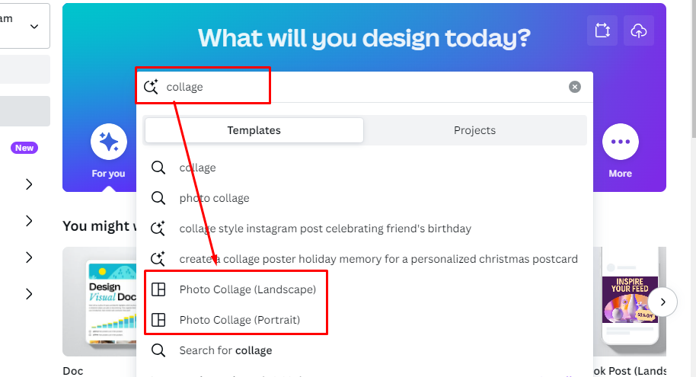Open the For you sparkle icon
696x377 pixels.
tap(109, 142)
